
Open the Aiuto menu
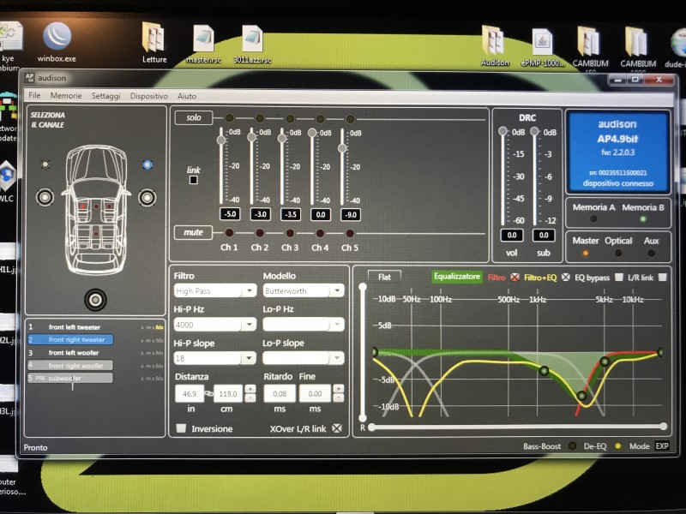point(187,96)
